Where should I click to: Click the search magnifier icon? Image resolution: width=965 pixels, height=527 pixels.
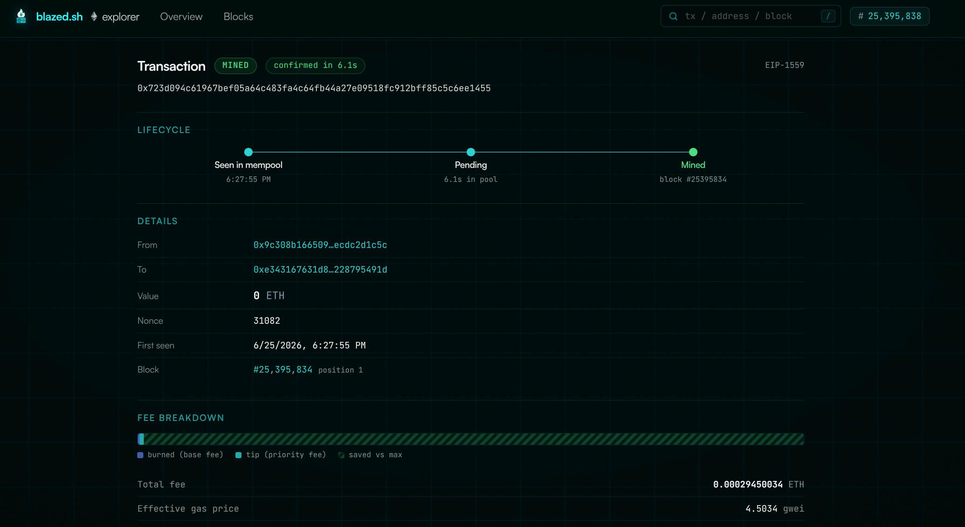tap(673, 16)
